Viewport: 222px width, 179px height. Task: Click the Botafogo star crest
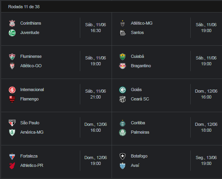[x=123, y=156]
